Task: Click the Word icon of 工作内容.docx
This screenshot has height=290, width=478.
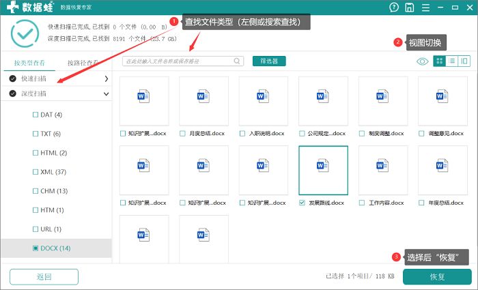Action: tap(382, 165)
